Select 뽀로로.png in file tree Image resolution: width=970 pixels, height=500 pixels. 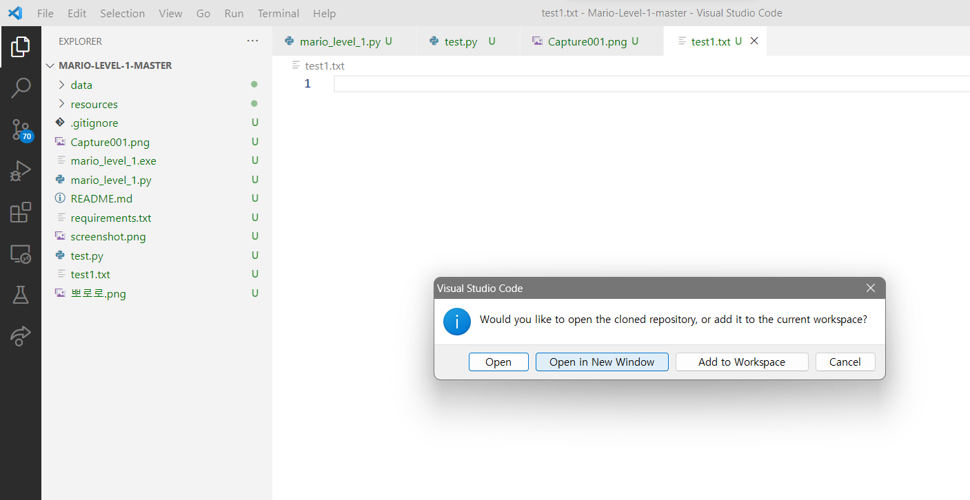[x=156, y=293]
